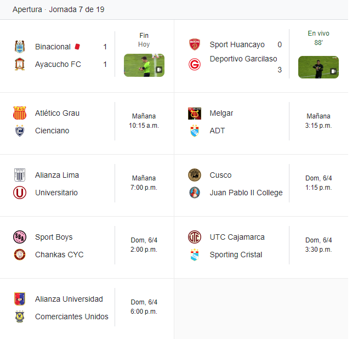This screenshot has height=339, width=358.
Task: Open the Sport Huancayo live match video
Action: pos(319,67)
